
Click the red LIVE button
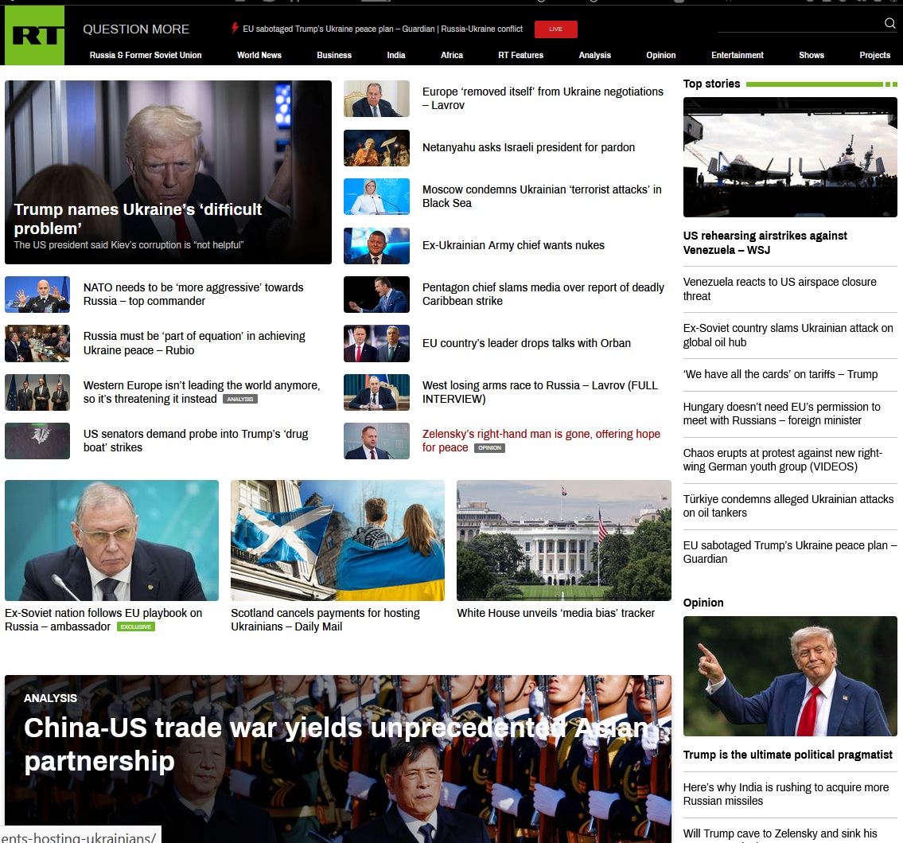point(555,29)
